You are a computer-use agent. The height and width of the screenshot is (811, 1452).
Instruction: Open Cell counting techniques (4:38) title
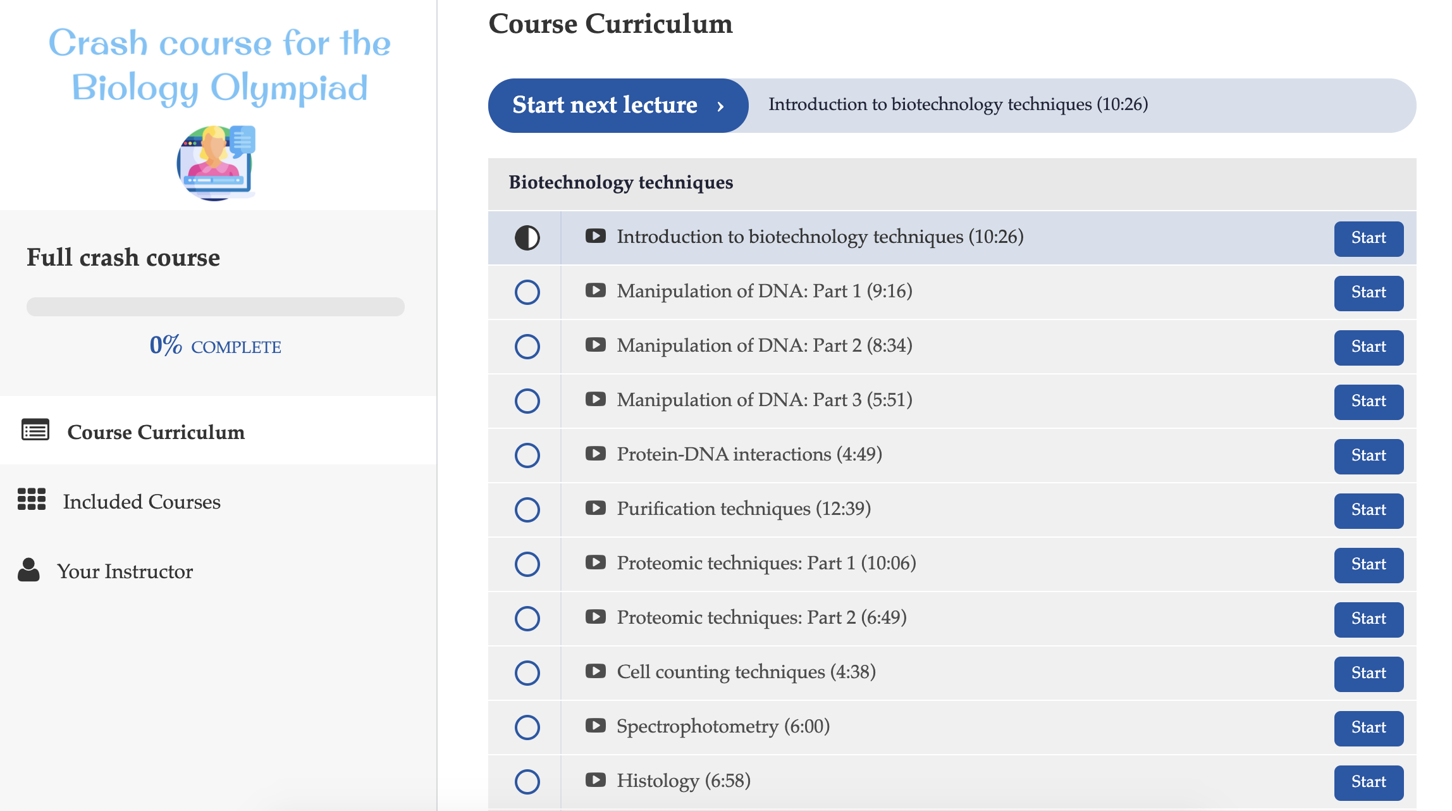(x=746, y=672)
